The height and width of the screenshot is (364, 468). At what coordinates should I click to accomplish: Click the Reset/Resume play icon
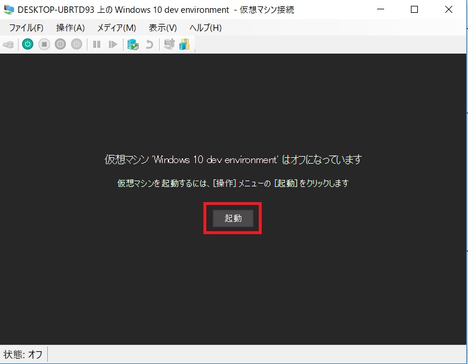click(x=113, y=44)
